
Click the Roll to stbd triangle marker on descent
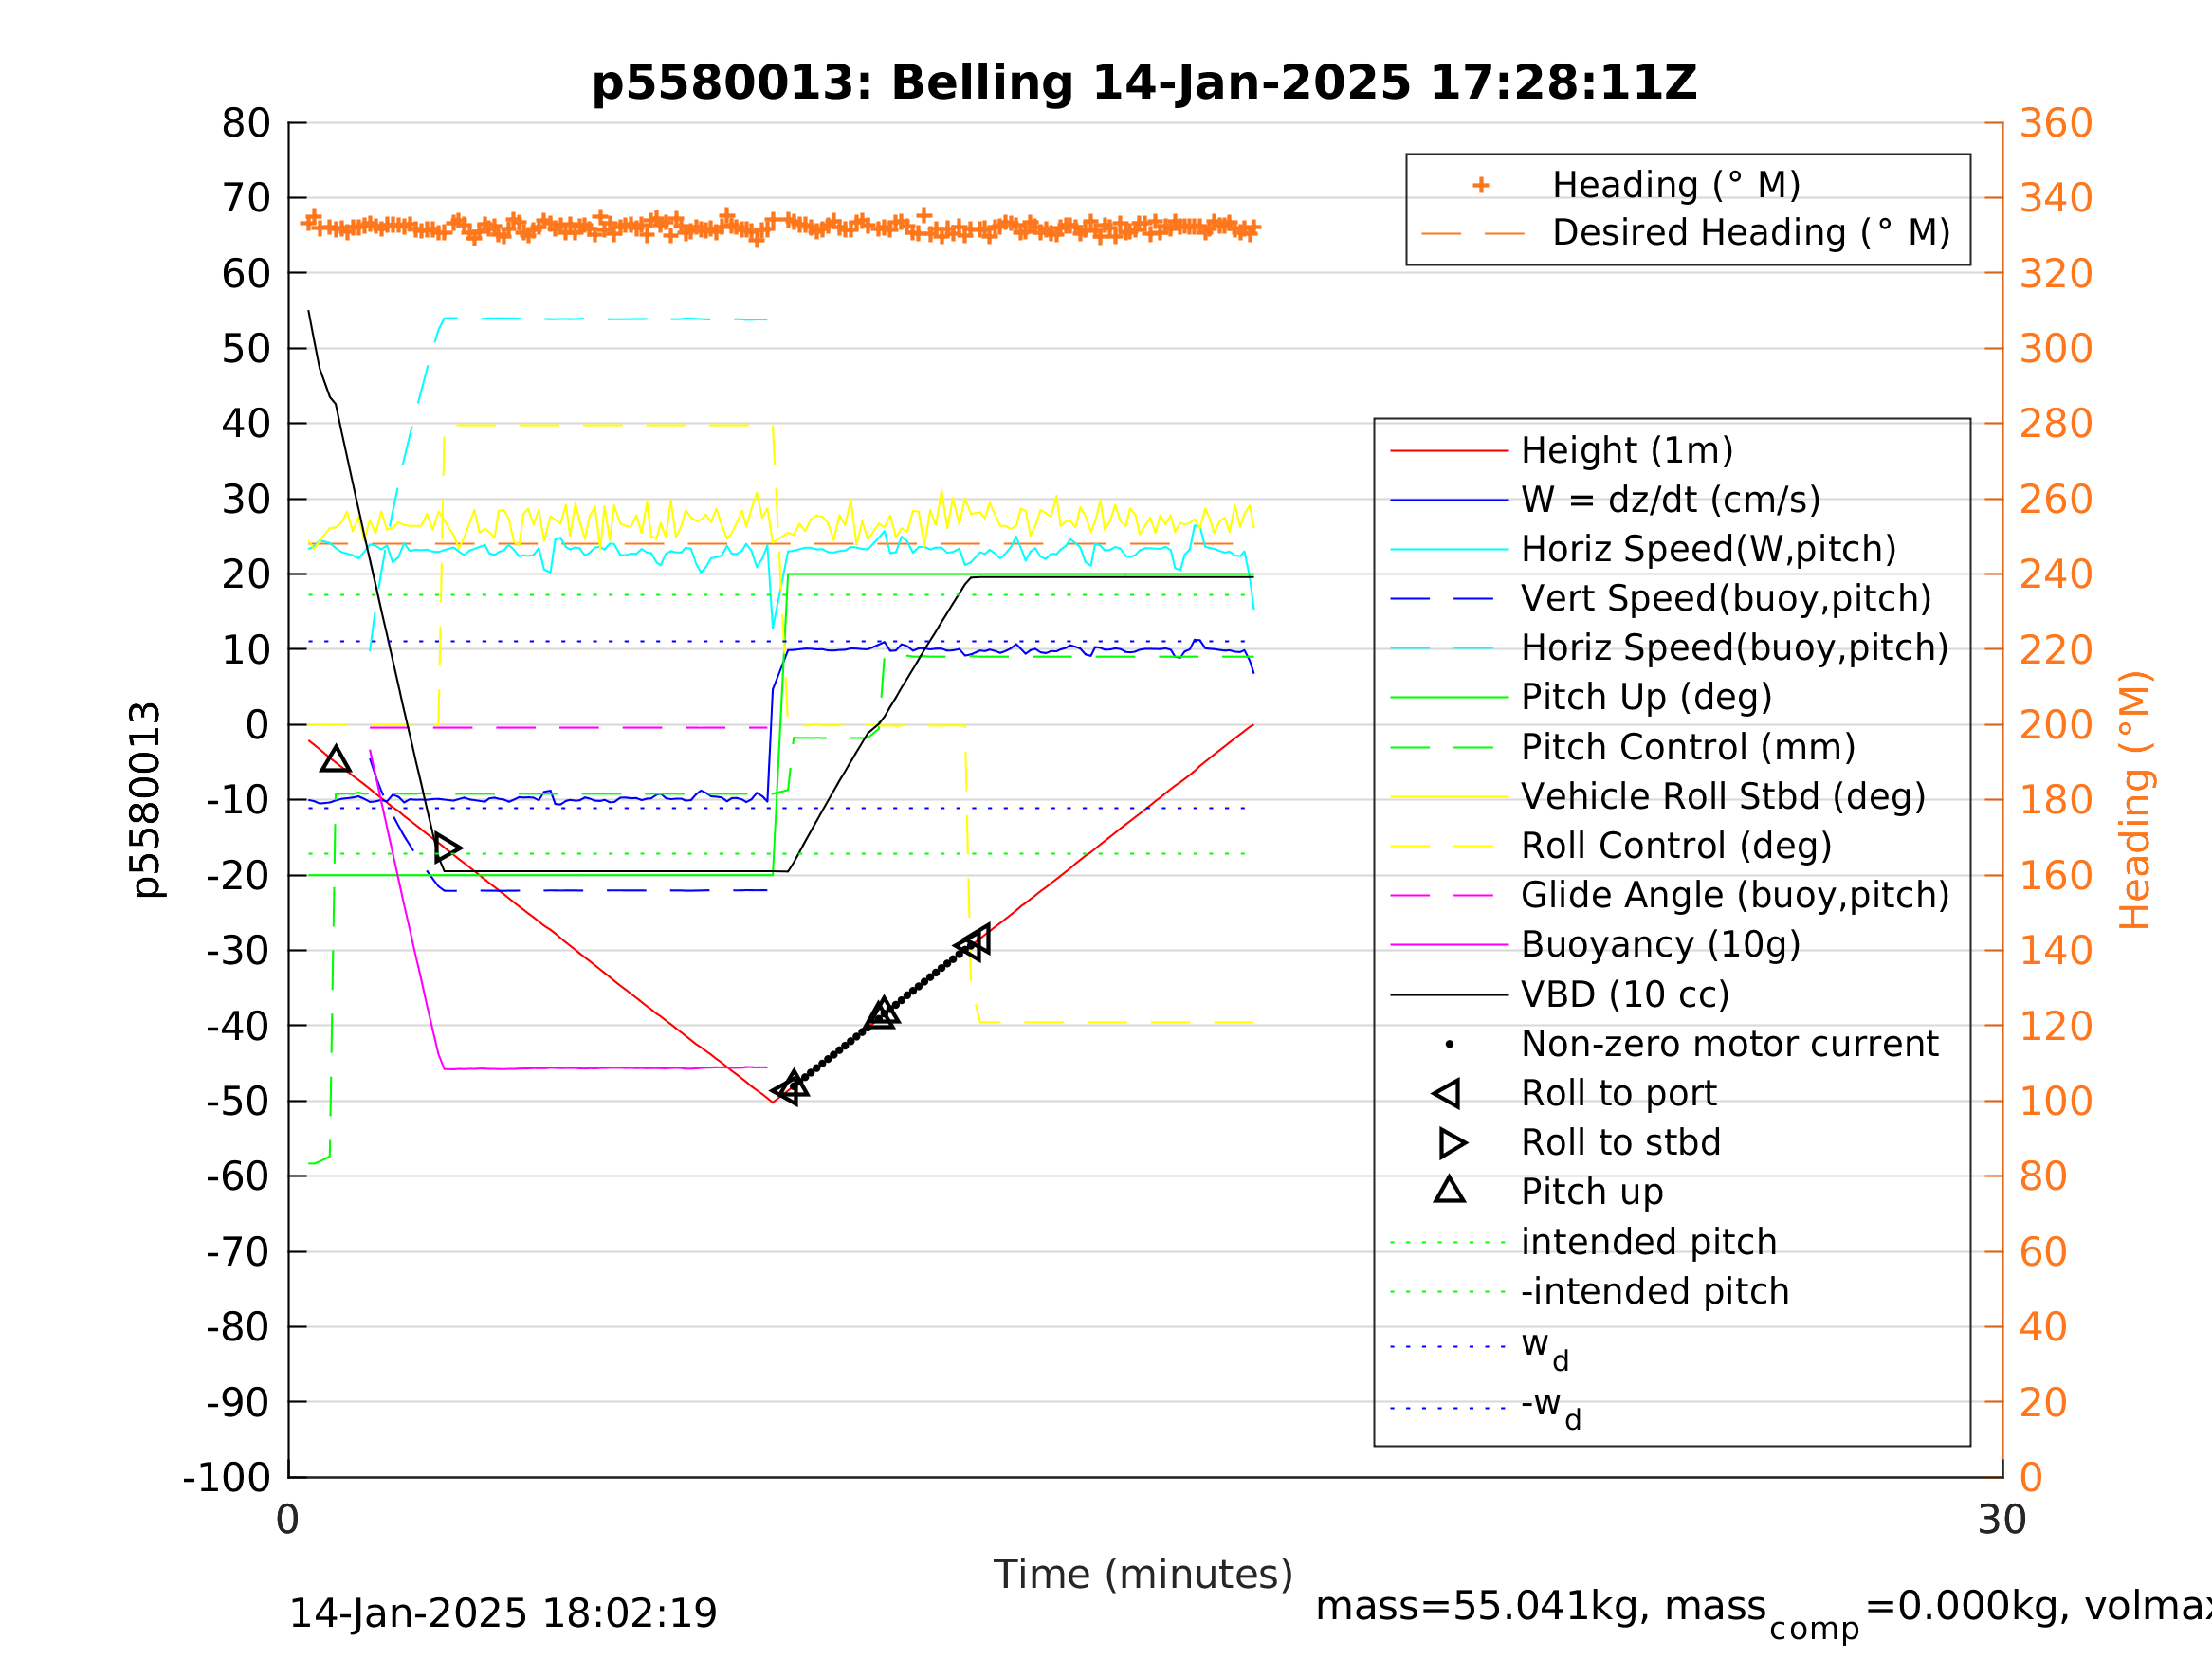point(447,848)
